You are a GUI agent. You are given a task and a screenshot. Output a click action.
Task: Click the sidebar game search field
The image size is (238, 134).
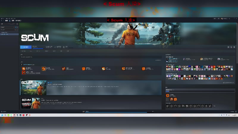pos(8,30)
